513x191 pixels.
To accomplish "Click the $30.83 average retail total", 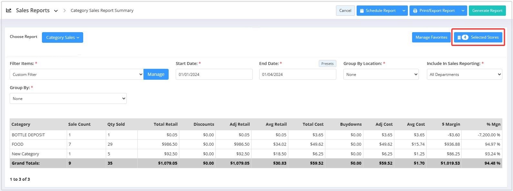I will point(279,163).
